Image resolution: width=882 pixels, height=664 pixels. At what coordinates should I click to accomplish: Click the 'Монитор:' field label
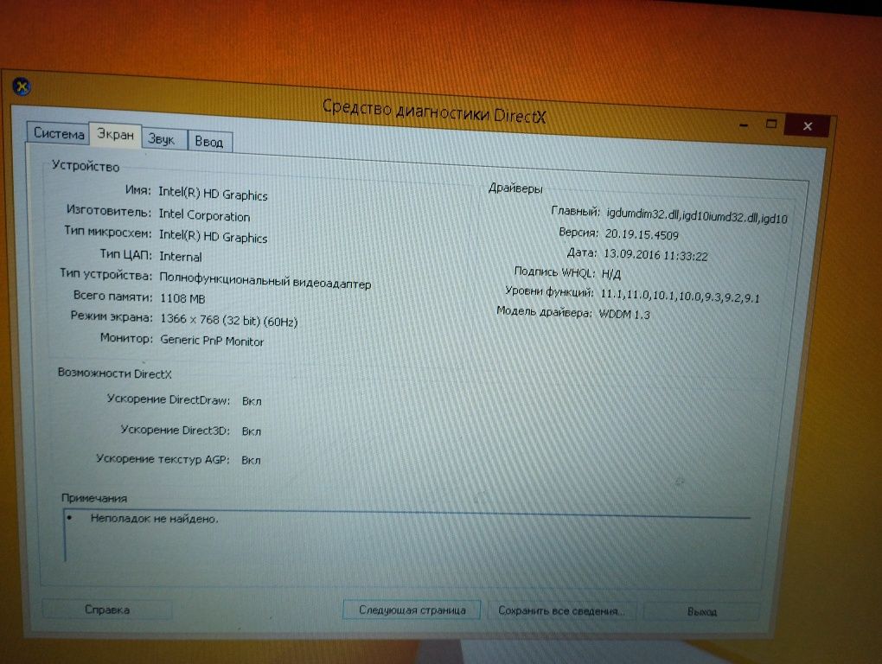coord(126,338)
